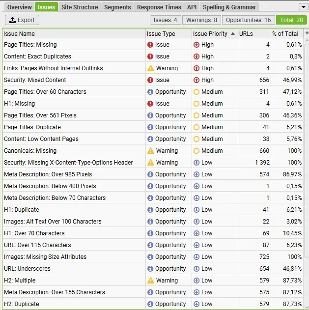Click percentage value 46,99%

pyautogui.click(x=292, y=80)
